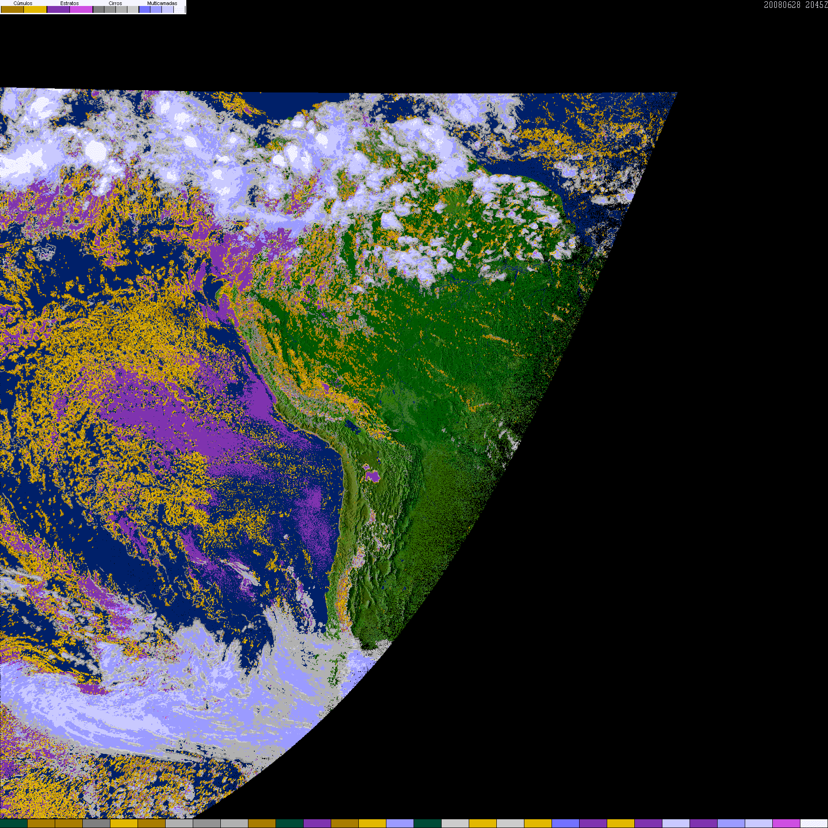This screenshot has height=828, width=828.
Task: Select the dark purple Estratos legend swatch
Action: pos(58,9)
